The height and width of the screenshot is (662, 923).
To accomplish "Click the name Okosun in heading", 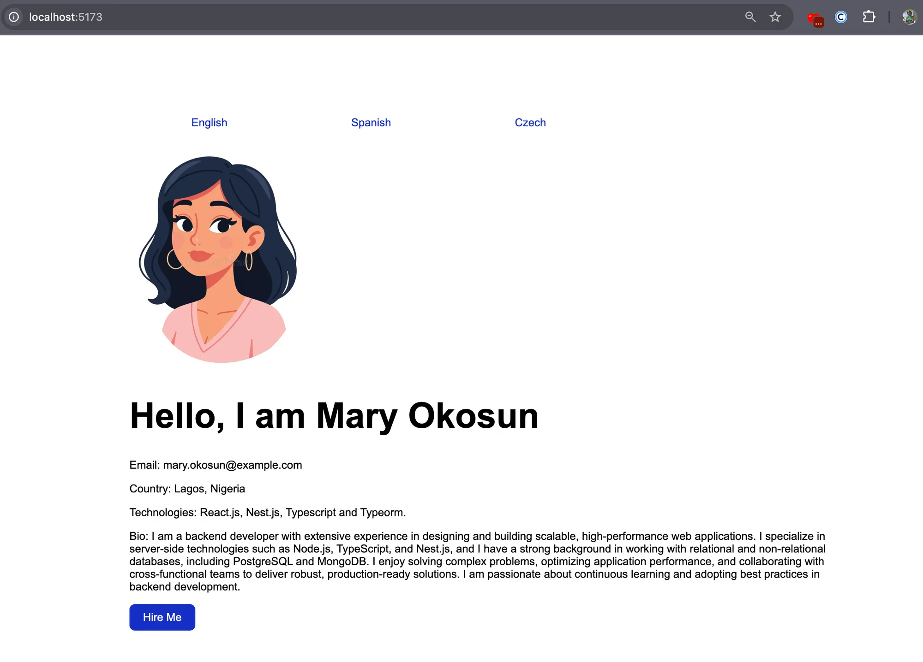I will click(x=473, y=416).
